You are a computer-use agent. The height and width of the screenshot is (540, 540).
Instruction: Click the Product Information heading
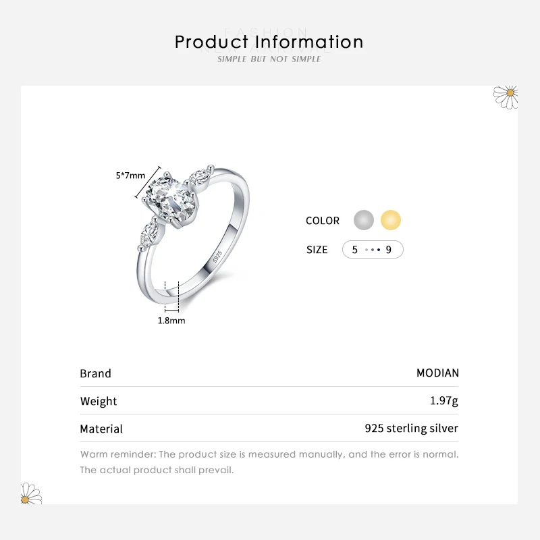tap(269, 42)
